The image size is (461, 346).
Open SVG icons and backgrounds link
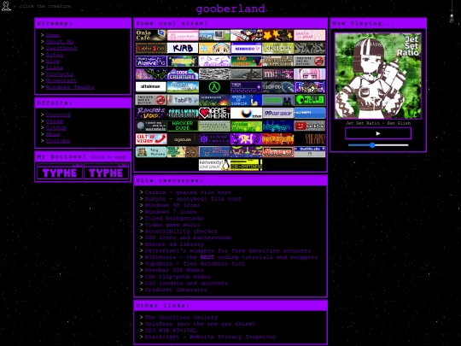point(188,238)
